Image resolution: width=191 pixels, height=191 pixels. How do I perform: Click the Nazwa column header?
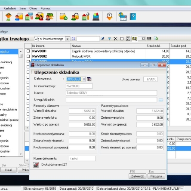pyautogui.click(x=108, y=46)
